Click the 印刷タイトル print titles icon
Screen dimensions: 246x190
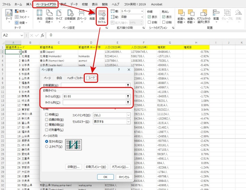(102, 17)
